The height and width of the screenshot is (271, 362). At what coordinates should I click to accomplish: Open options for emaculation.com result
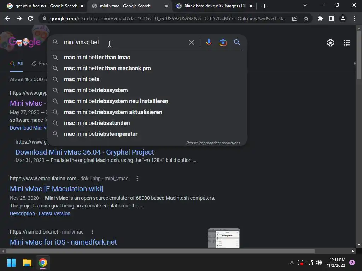coord(137,179)
